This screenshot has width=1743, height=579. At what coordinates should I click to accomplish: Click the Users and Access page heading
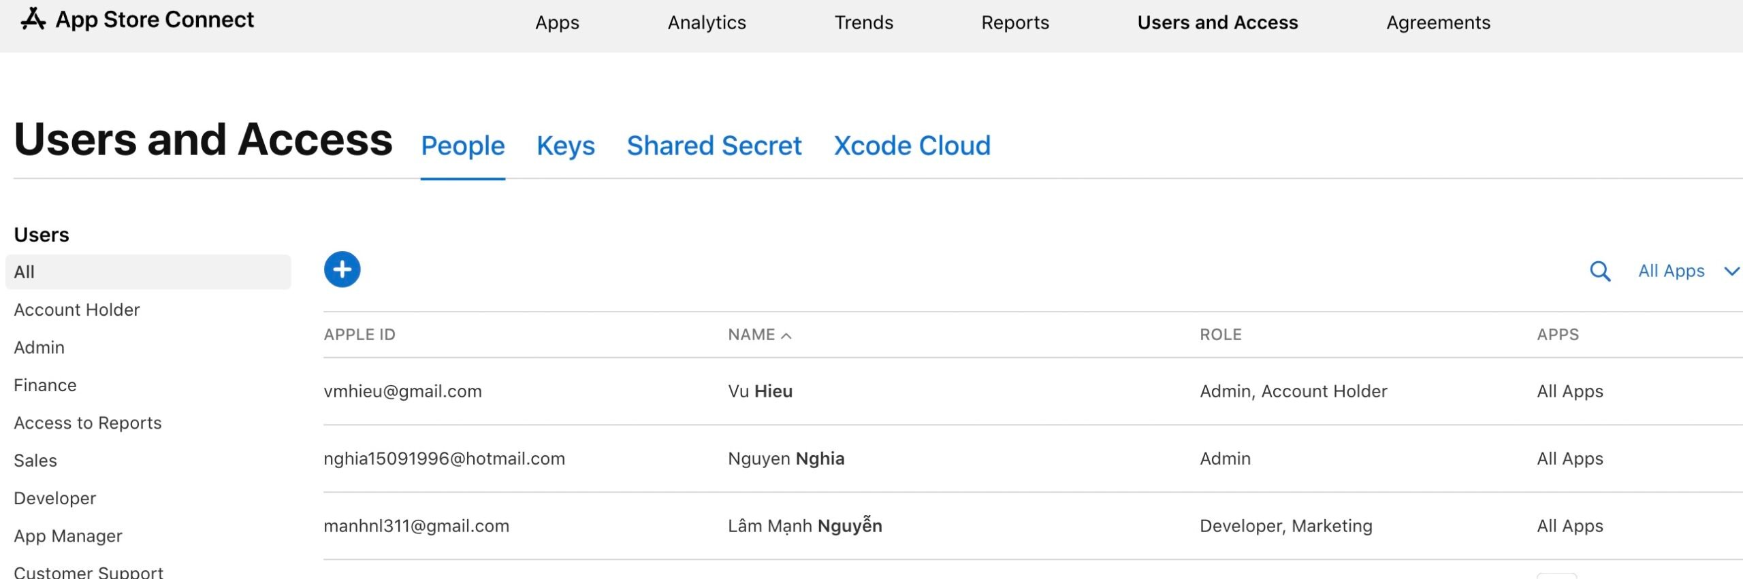click(x=203, y=139)
